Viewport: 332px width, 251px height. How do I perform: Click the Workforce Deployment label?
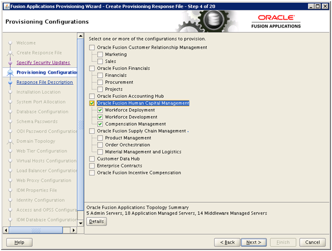click(130, 110)
